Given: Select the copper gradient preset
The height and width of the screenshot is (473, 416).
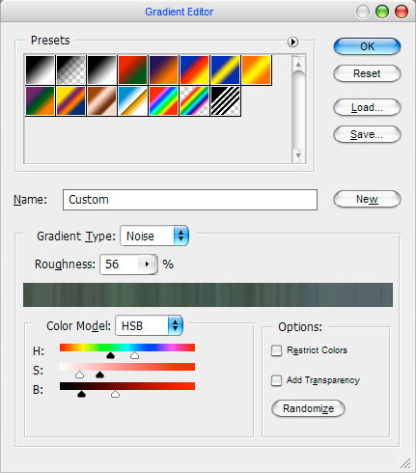Looking at the screenshot, I should pyautogui.click(x=101, y=101).
